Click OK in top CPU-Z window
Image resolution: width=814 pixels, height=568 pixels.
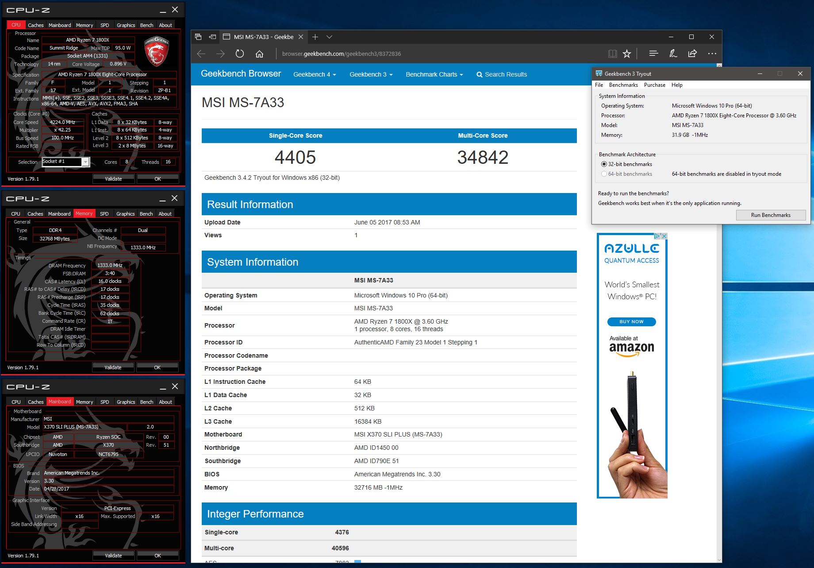157,179
